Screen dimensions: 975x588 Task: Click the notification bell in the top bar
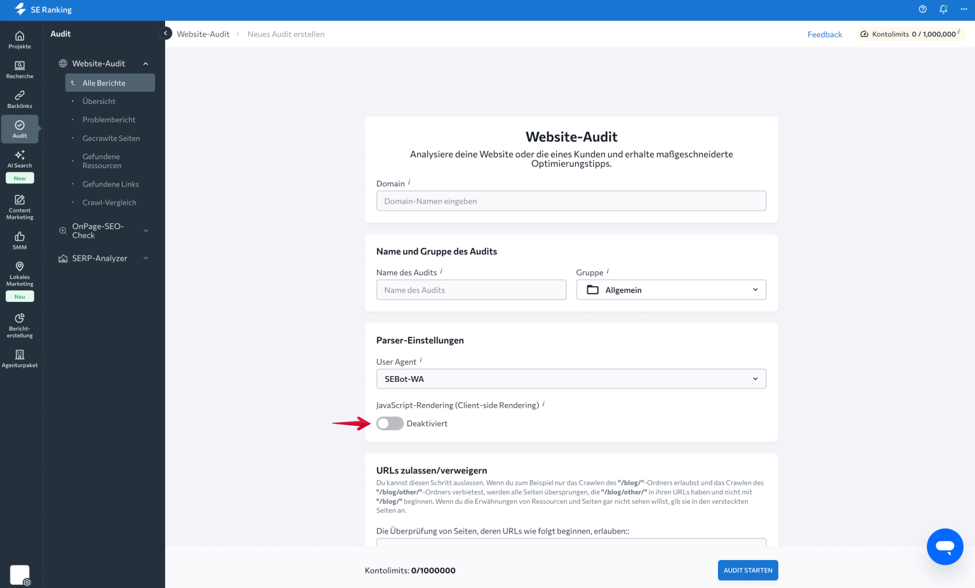click(x=943, y=9)
